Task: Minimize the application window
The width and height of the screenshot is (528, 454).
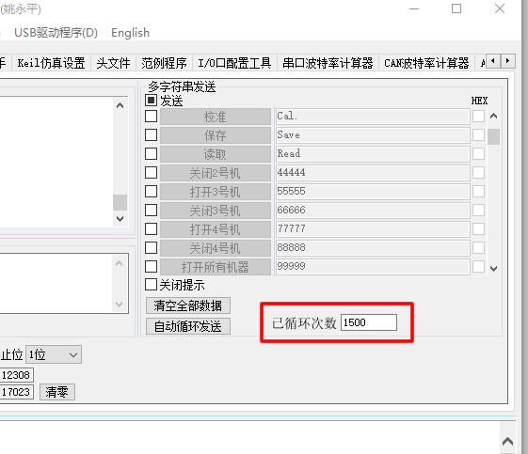Action: 414,8
